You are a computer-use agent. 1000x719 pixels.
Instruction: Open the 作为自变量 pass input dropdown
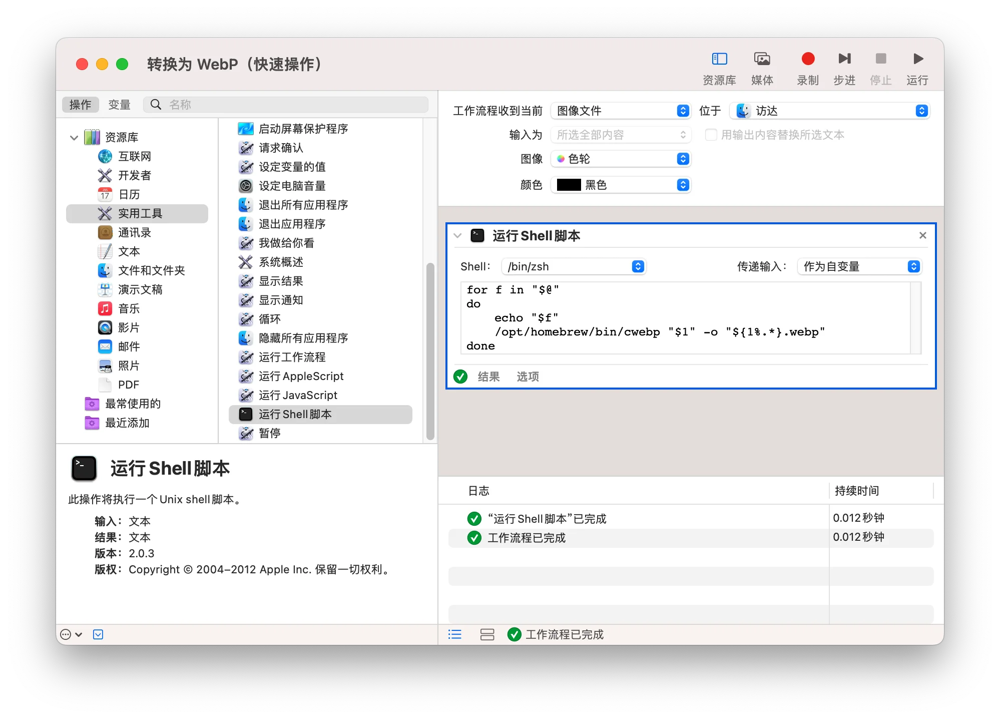coord(859,266)
